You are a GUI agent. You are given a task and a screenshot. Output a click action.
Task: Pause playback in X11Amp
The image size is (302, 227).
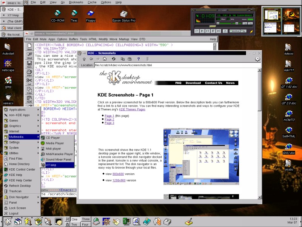[208, 31]
